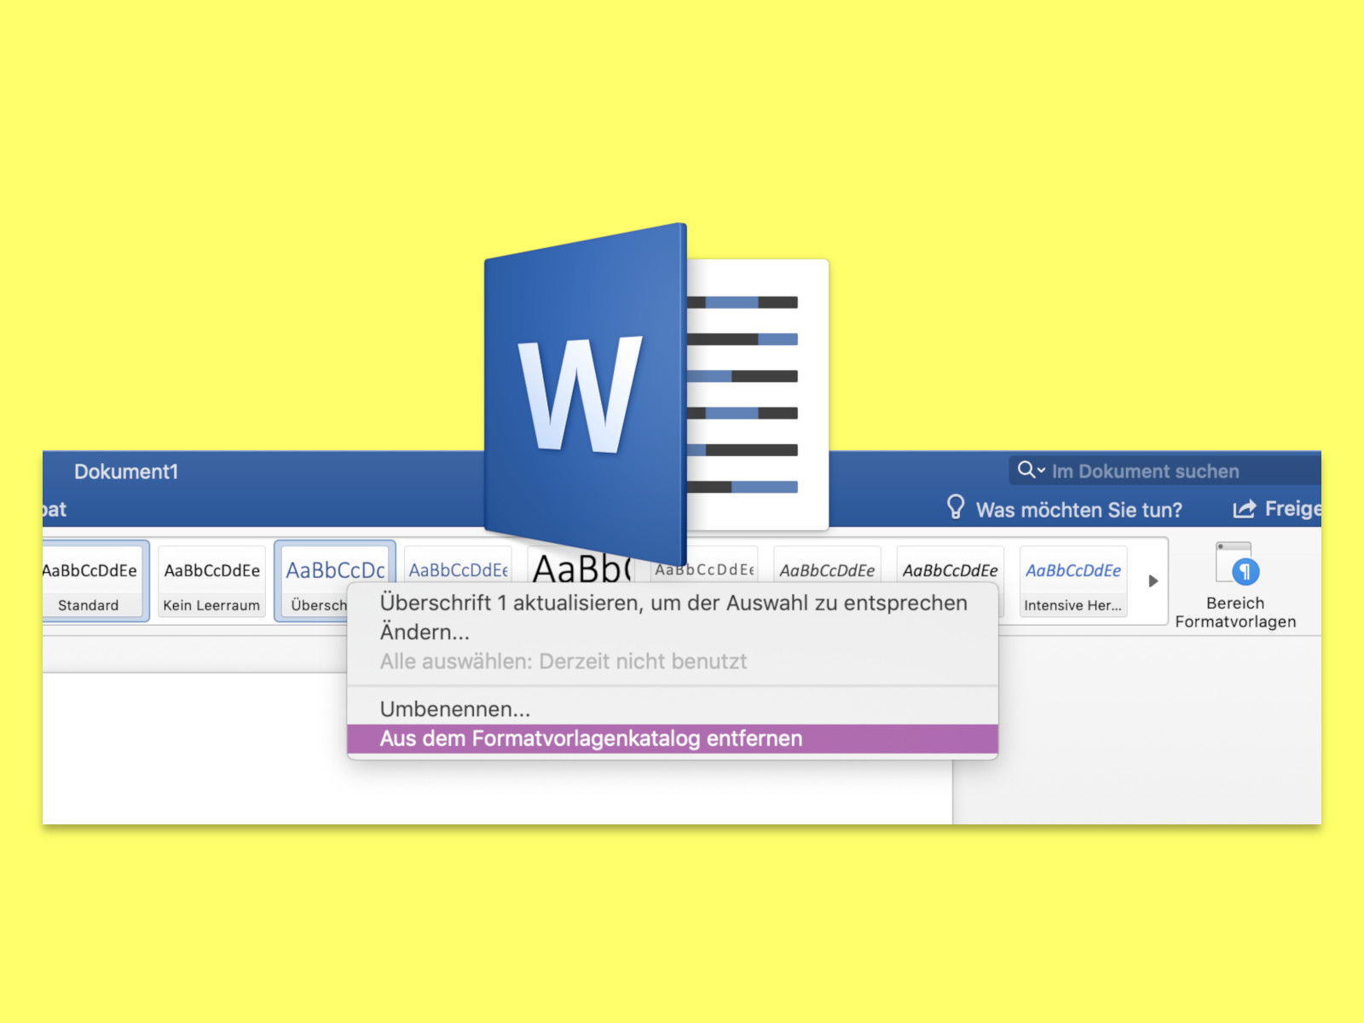Open the Freigeben share icon
The width and height of the screenshot is (1364, 1023).
tap(1245, 509)
